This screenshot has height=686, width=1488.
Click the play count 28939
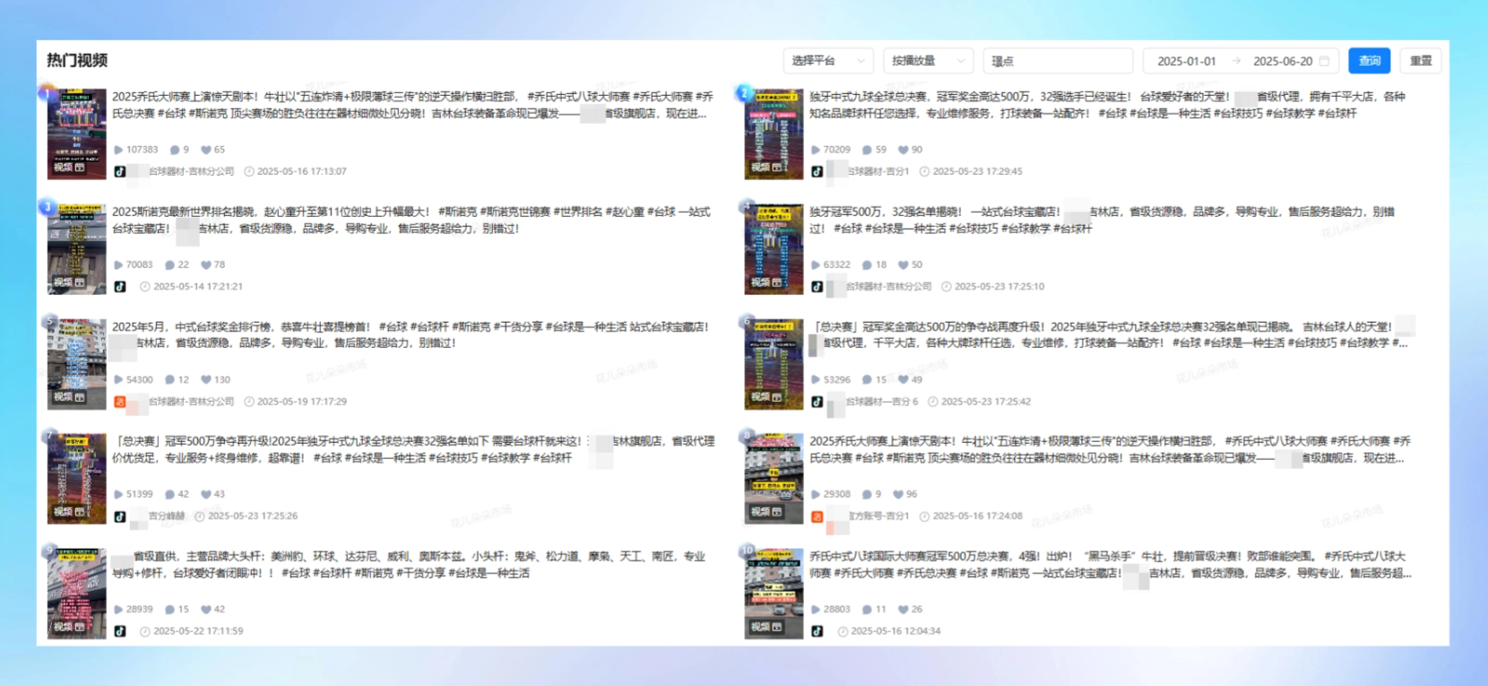tap(140, 609)
